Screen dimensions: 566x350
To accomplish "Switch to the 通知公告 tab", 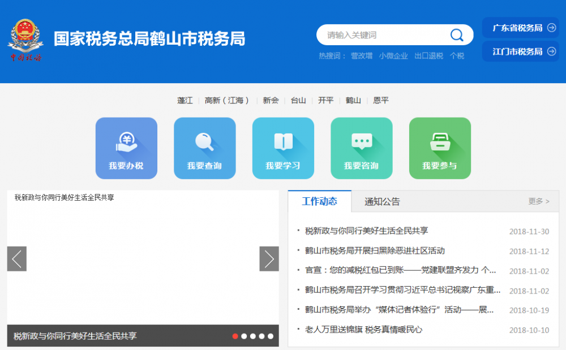I will pyautogui.click(x=382, y=201).
